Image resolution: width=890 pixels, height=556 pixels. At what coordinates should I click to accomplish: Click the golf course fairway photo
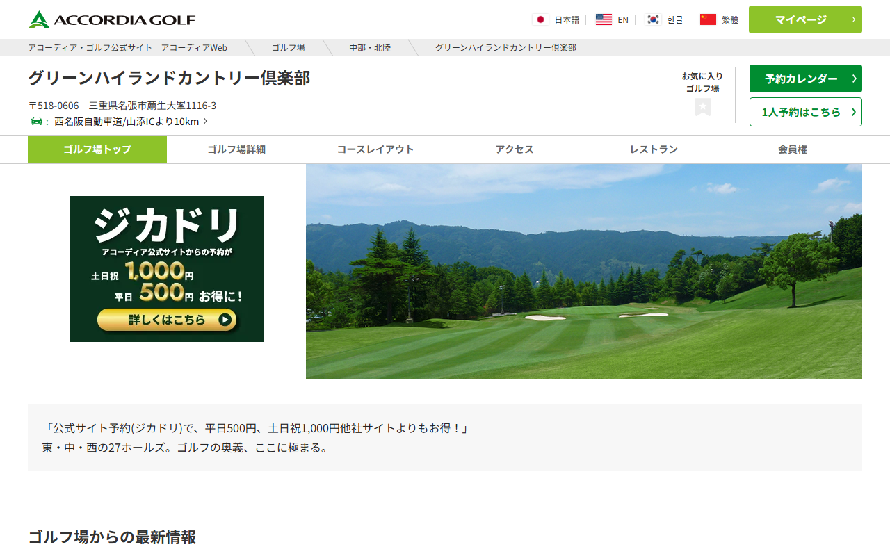(x=584, y=272)
